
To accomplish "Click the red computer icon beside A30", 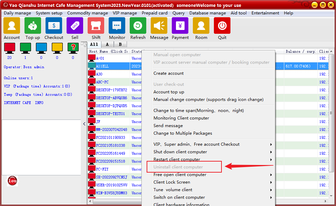I will 92,74.
